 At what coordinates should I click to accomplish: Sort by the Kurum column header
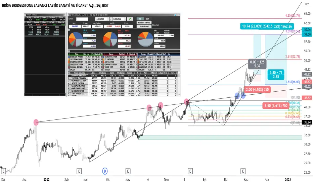(x=143, y=54)
